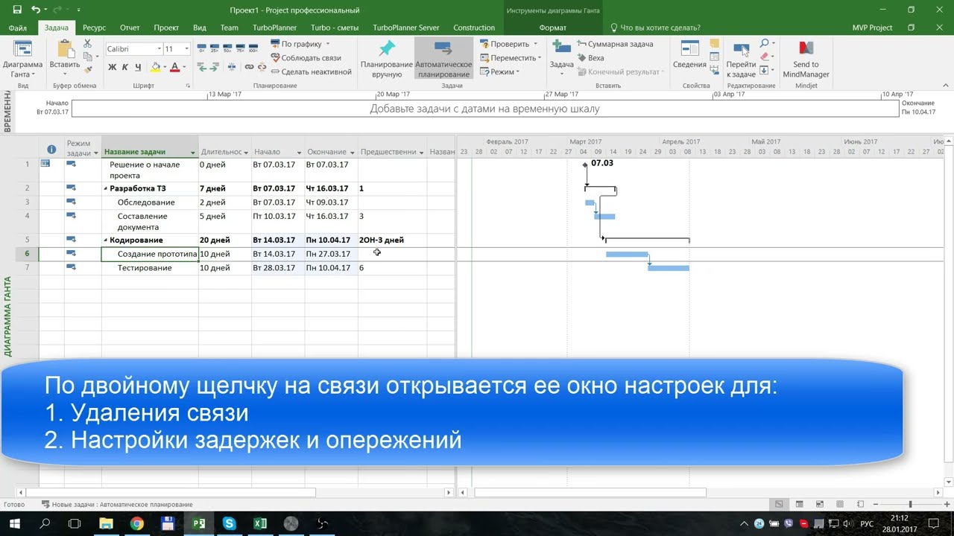Image resolution: width=954 pixels, height=536 pixels.
Task: Click the Indent task arrow icon
Action: coord(215,67)
